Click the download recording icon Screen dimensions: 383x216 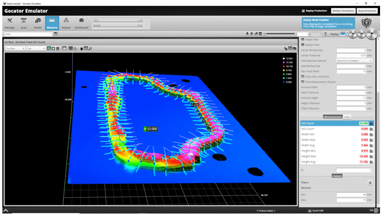click(x=247, y=34)
